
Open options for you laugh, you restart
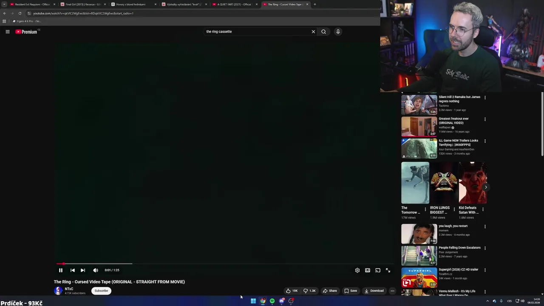(x=485, y=227)
